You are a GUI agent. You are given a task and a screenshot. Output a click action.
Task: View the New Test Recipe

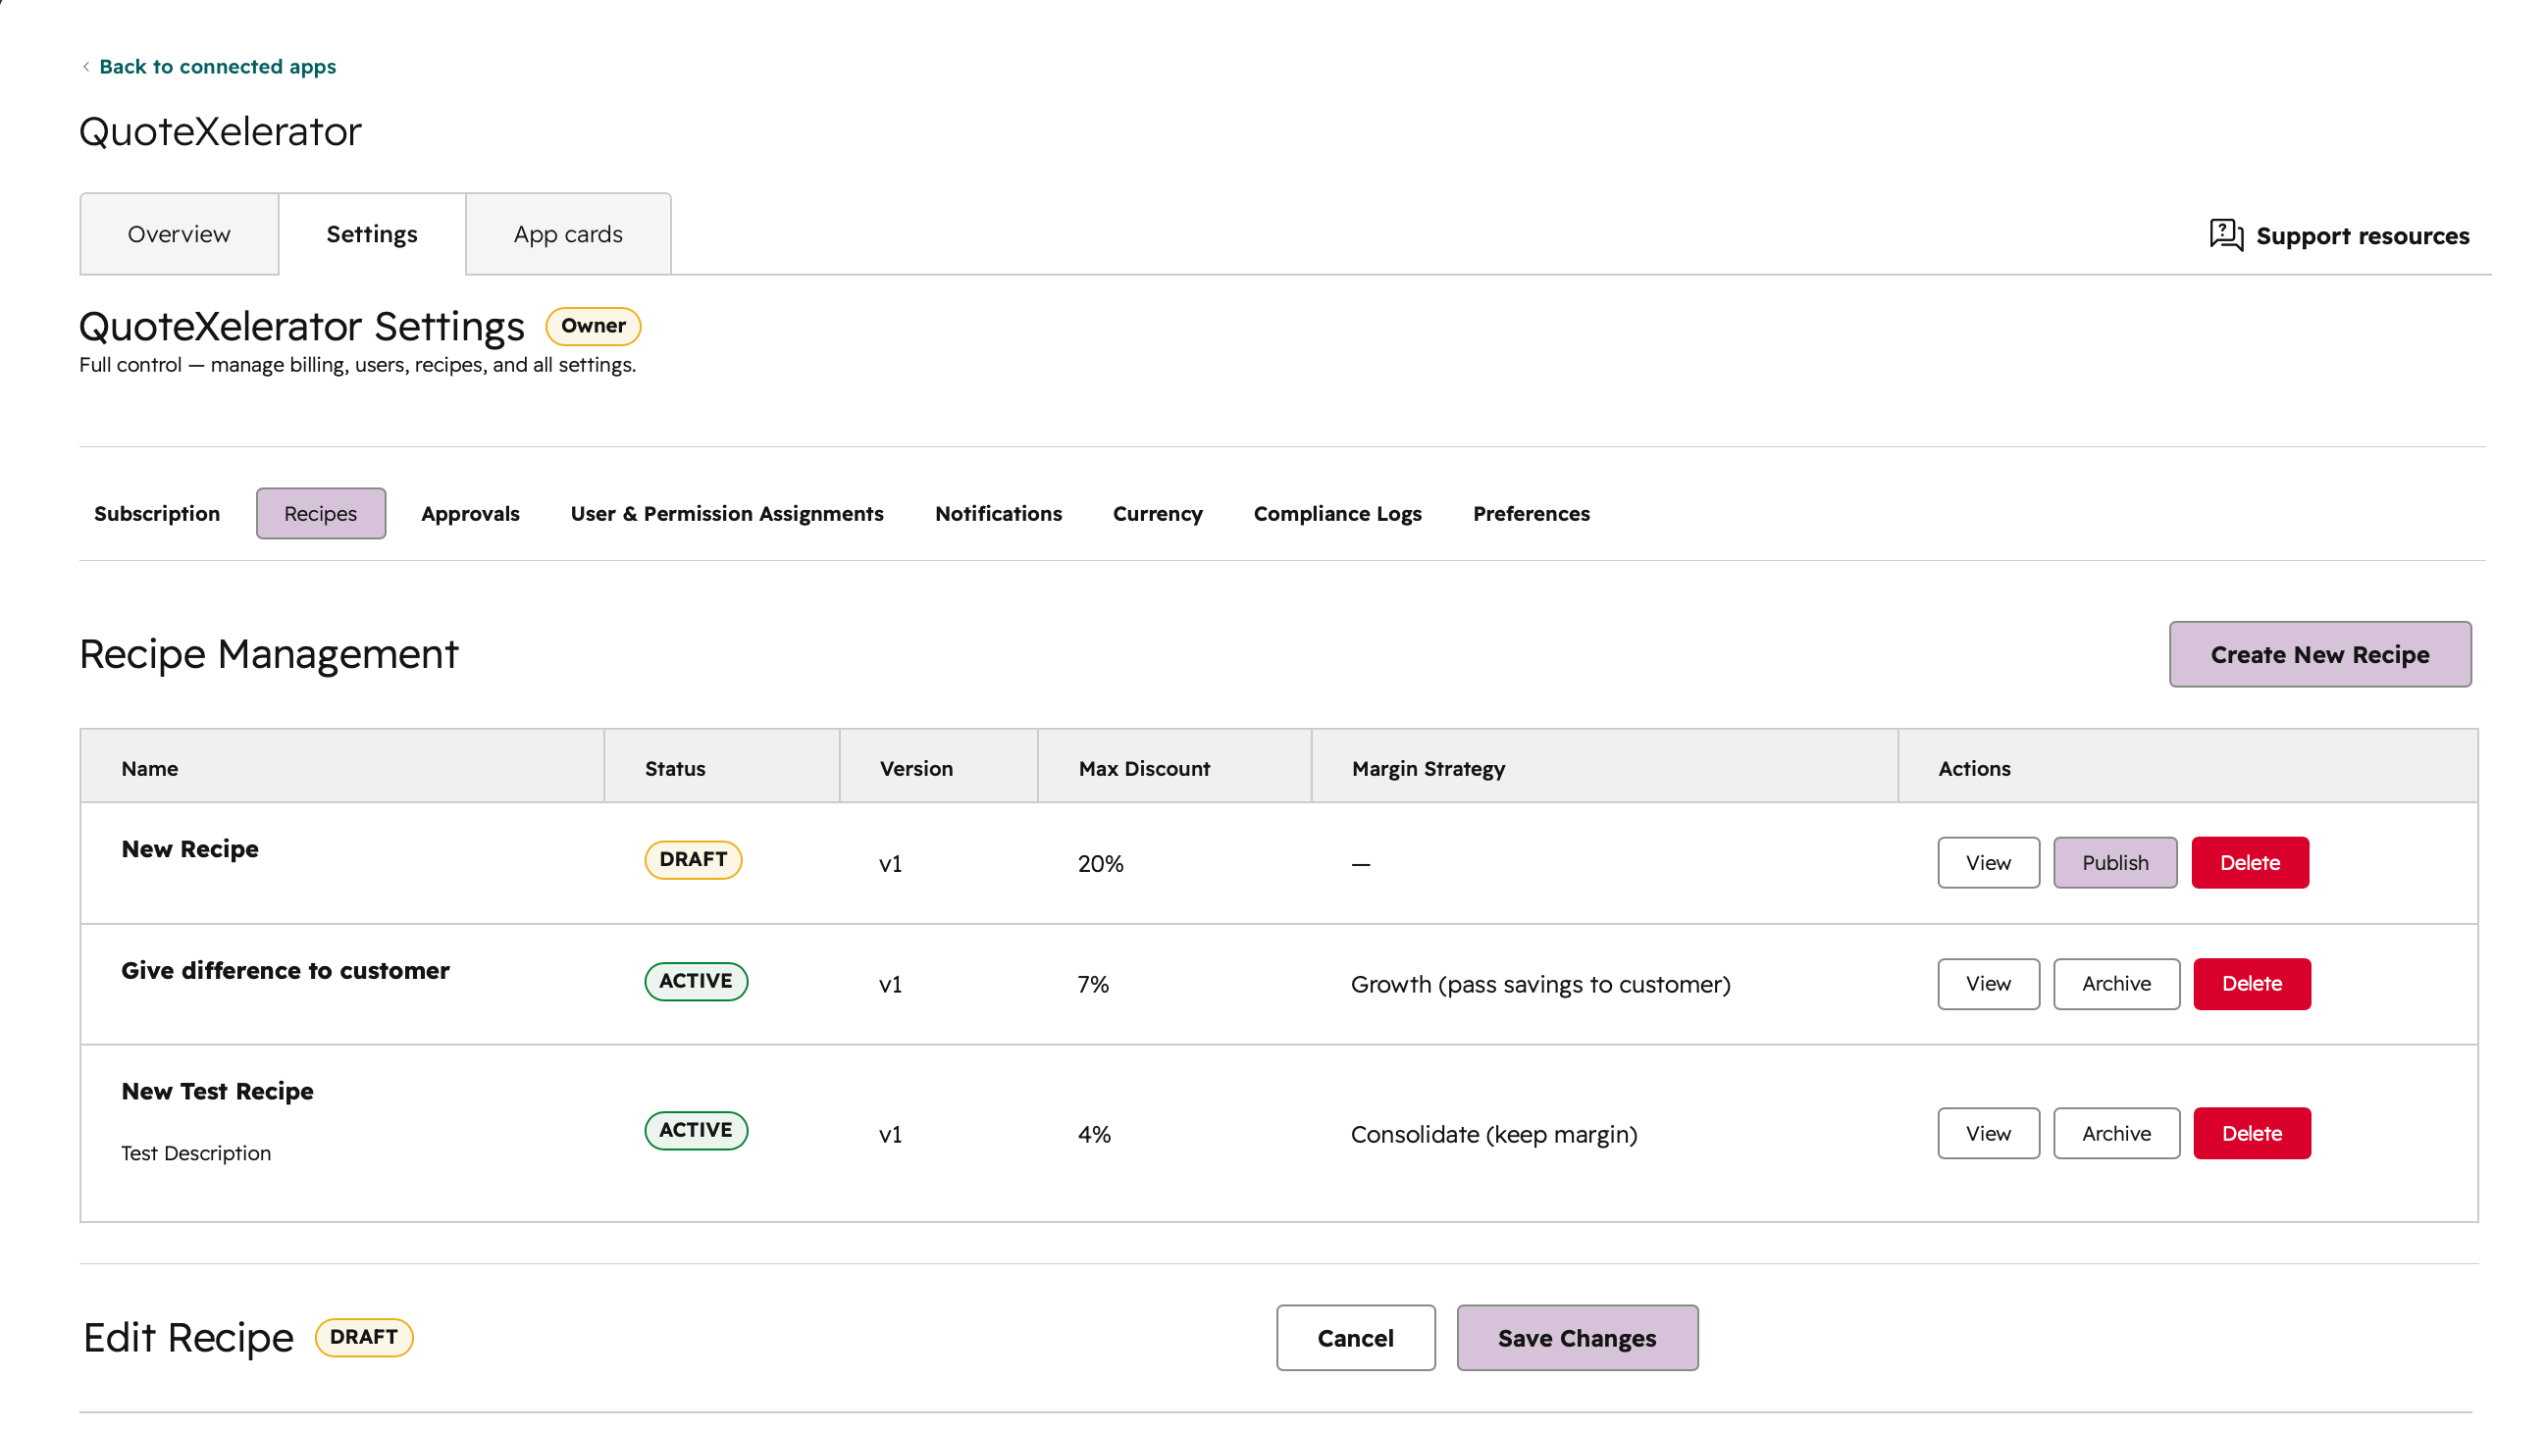tap(1988, 1134)
